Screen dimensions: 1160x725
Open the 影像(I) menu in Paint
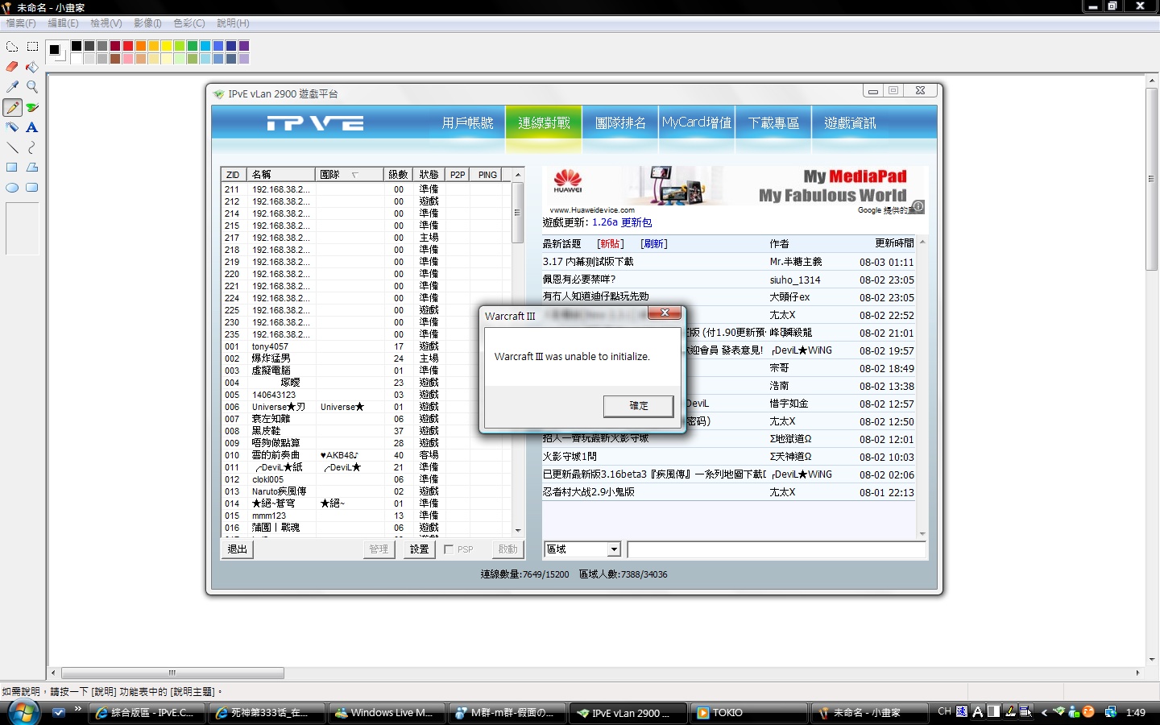147,23
